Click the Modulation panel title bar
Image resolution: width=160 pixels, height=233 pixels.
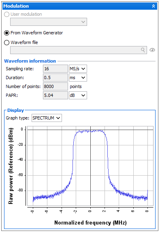pos(80,6)
